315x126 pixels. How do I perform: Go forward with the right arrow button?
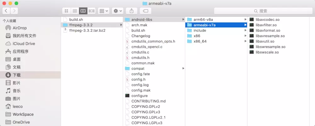click(x=14, y=11)
